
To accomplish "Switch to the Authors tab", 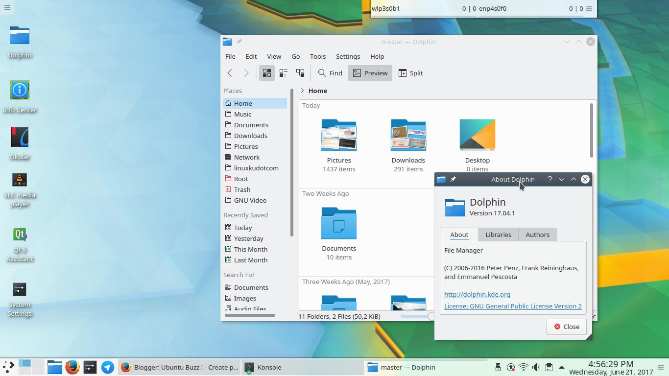I will [x=537, y=235].
